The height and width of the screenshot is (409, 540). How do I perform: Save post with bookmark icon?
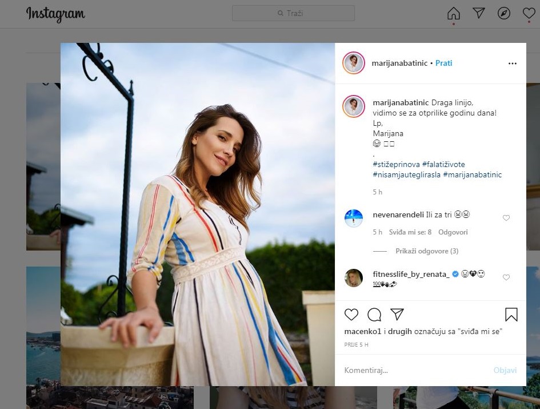tap(511, 315)
